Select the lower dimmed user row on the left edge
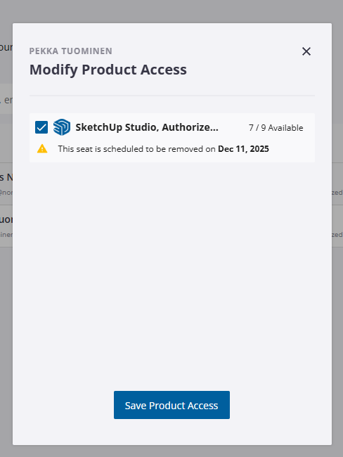 tap(6, 226)
